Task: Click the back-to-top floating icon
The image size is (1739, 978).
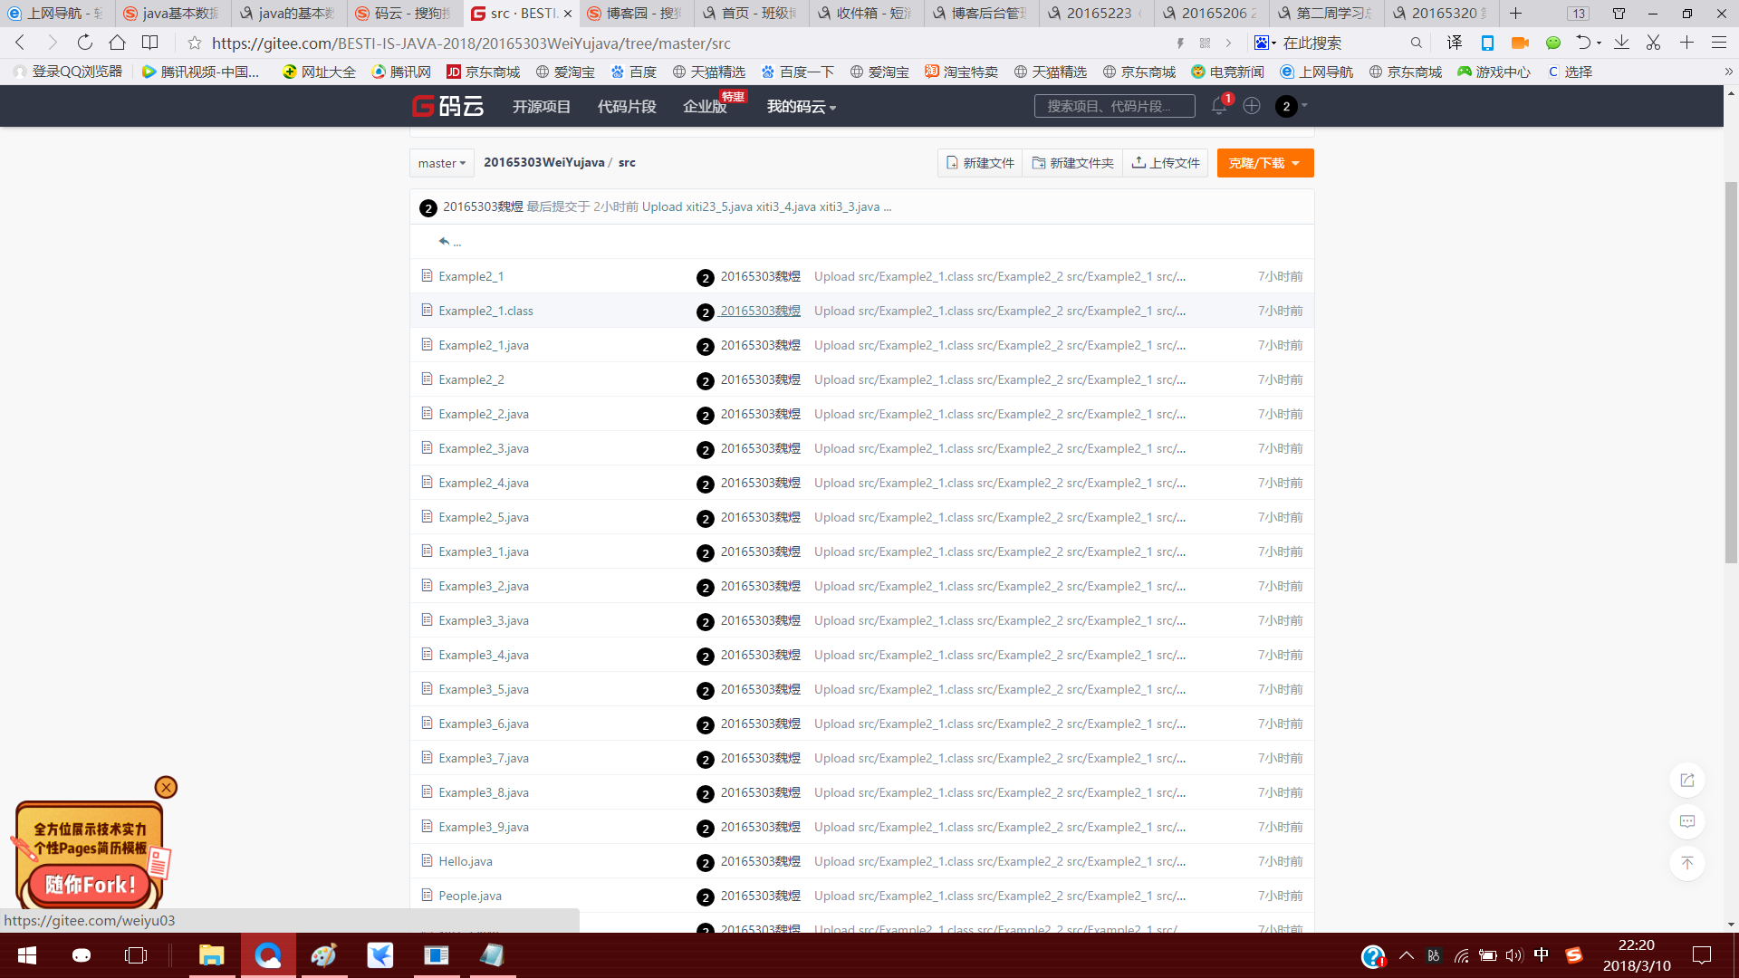Action: [1687, 863]
